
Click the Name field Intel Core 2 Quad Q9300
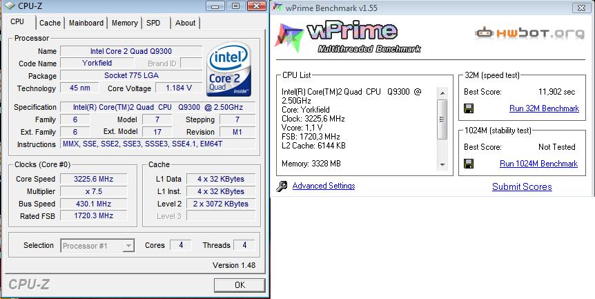pyautogui.click(x=131, y=51)
